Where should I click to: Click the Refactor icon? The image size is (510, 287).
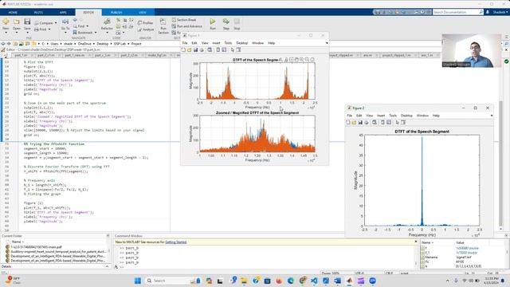click(107, 22)
